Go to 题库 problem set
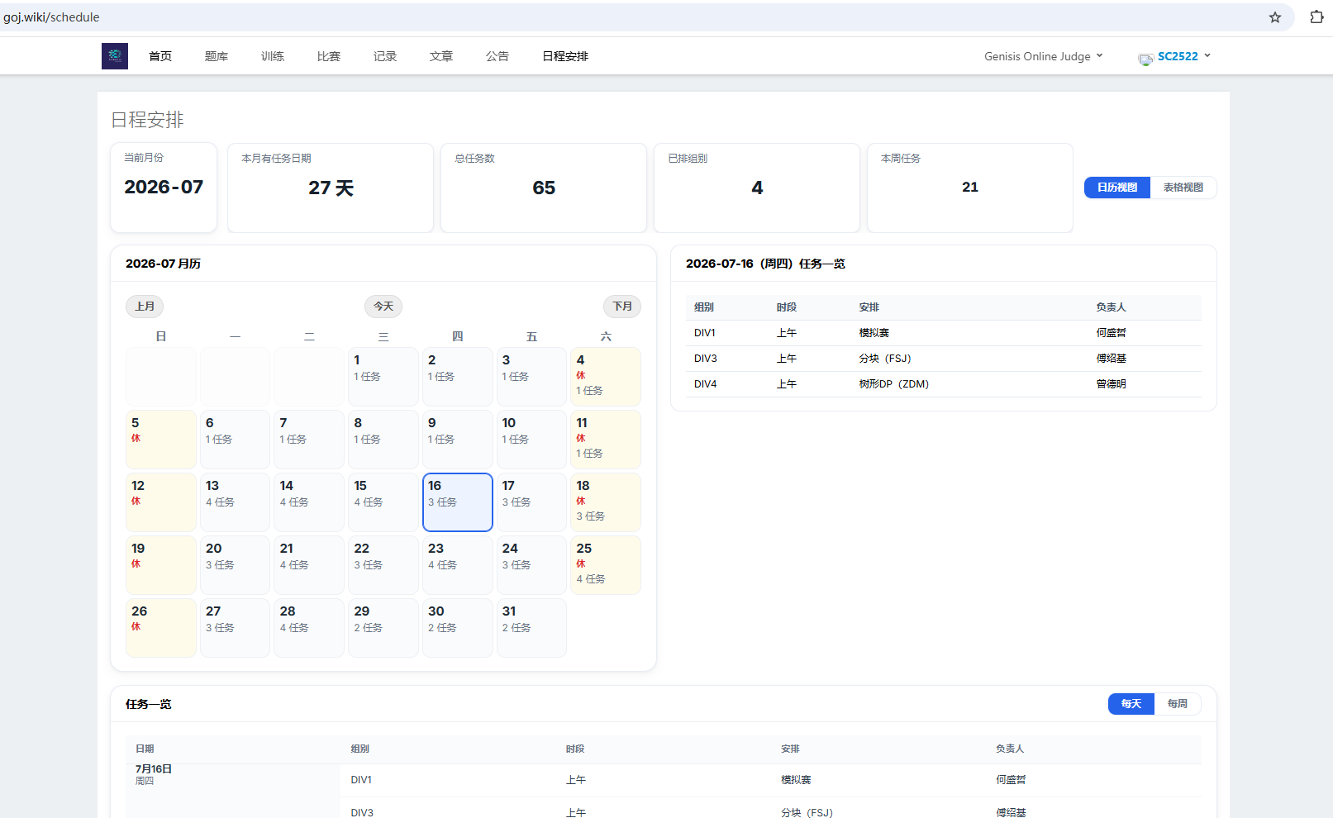 pyautogui.click(x=217, y=56)
